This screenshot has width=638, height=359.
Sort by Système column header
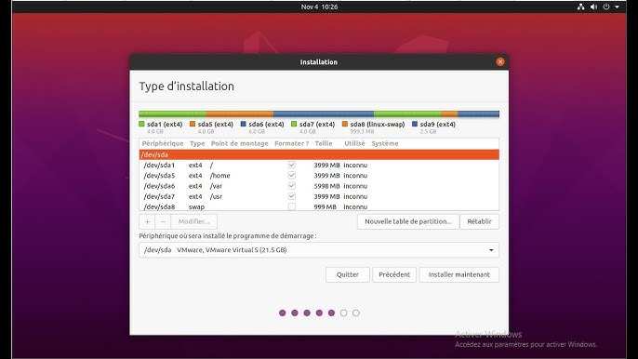pos(385,143)
